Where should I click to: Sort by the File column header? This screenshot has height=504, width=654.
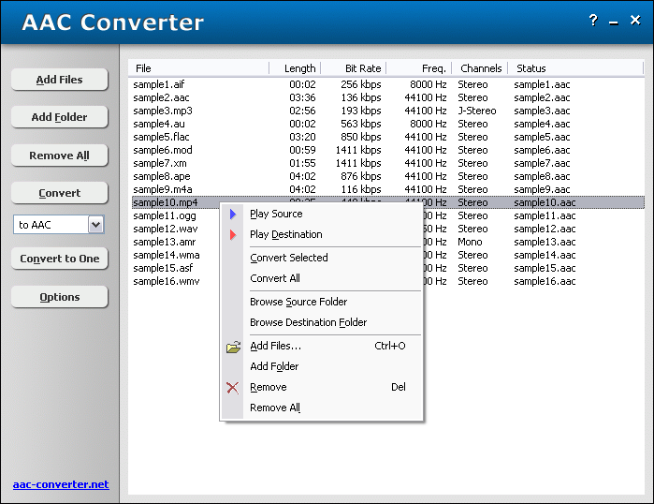[x=198, y=68]
